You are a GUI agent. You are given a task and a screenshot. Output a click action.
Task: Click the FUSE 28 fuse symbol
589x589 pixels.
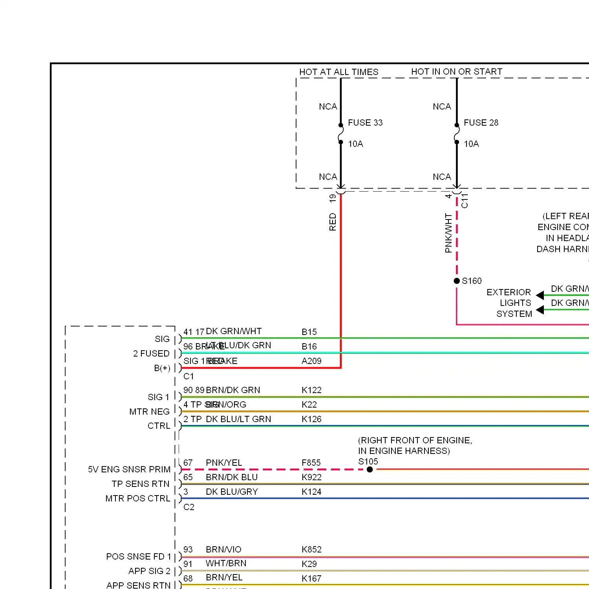[x=457, y=134]
